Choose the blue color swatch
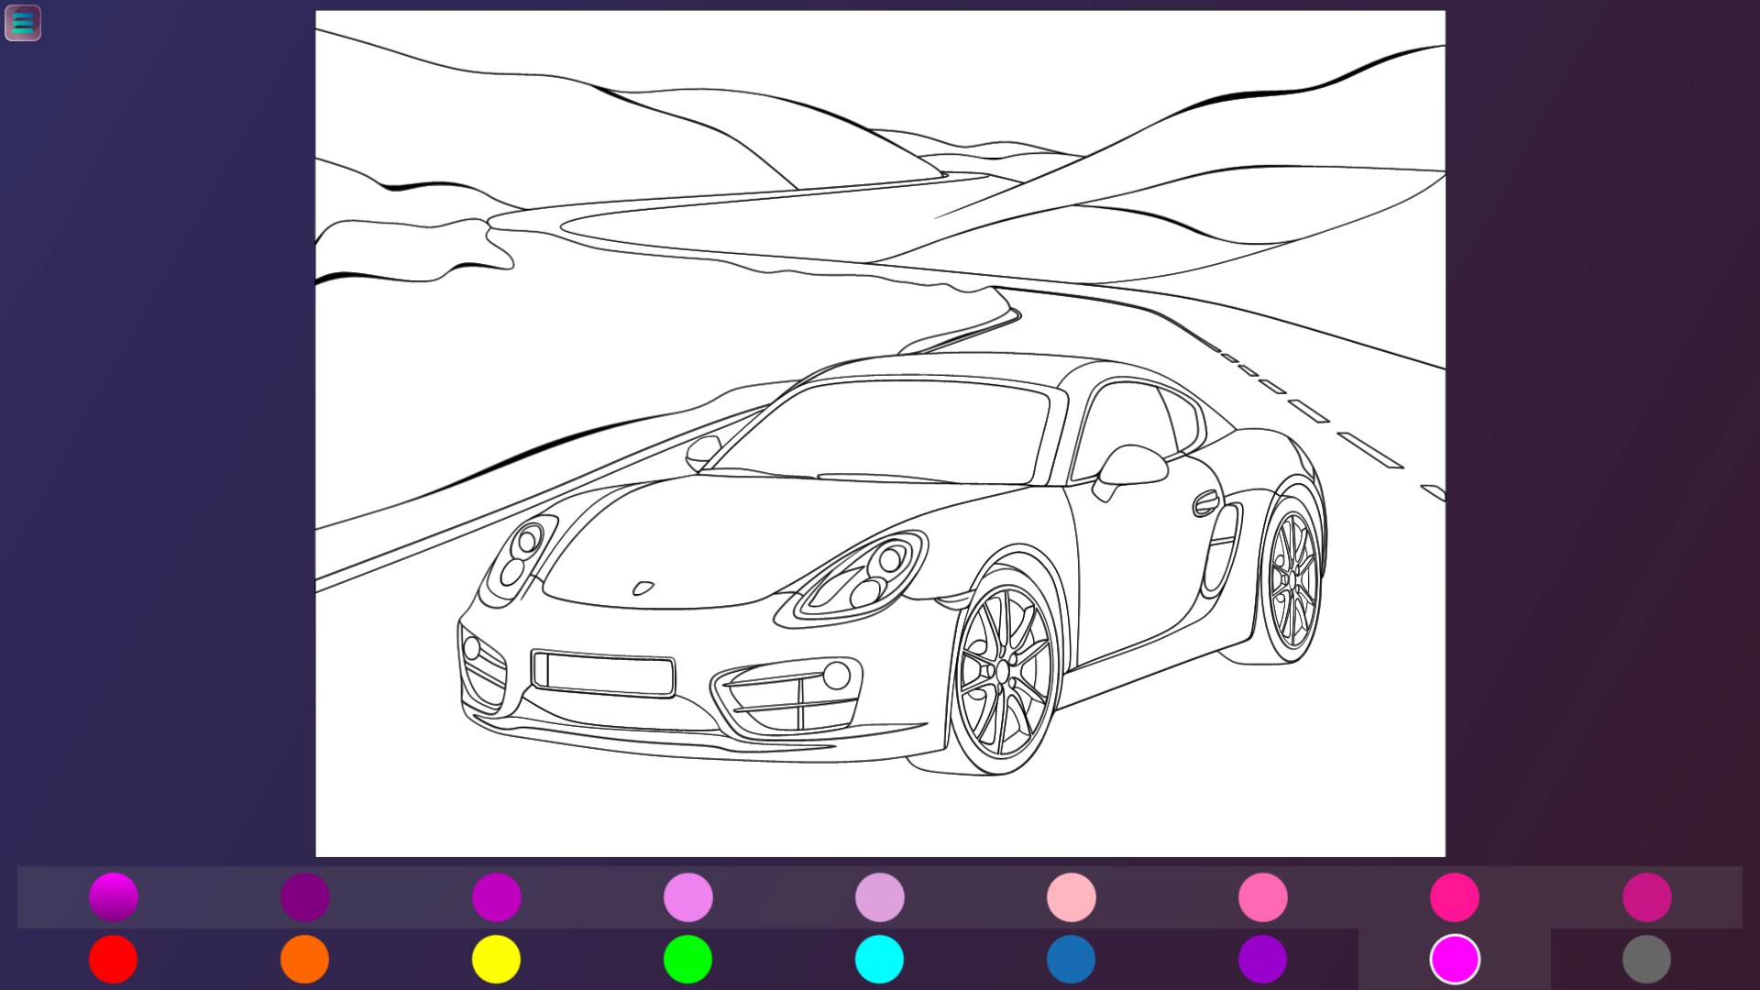1760x990 pixels. [1071, 959]
